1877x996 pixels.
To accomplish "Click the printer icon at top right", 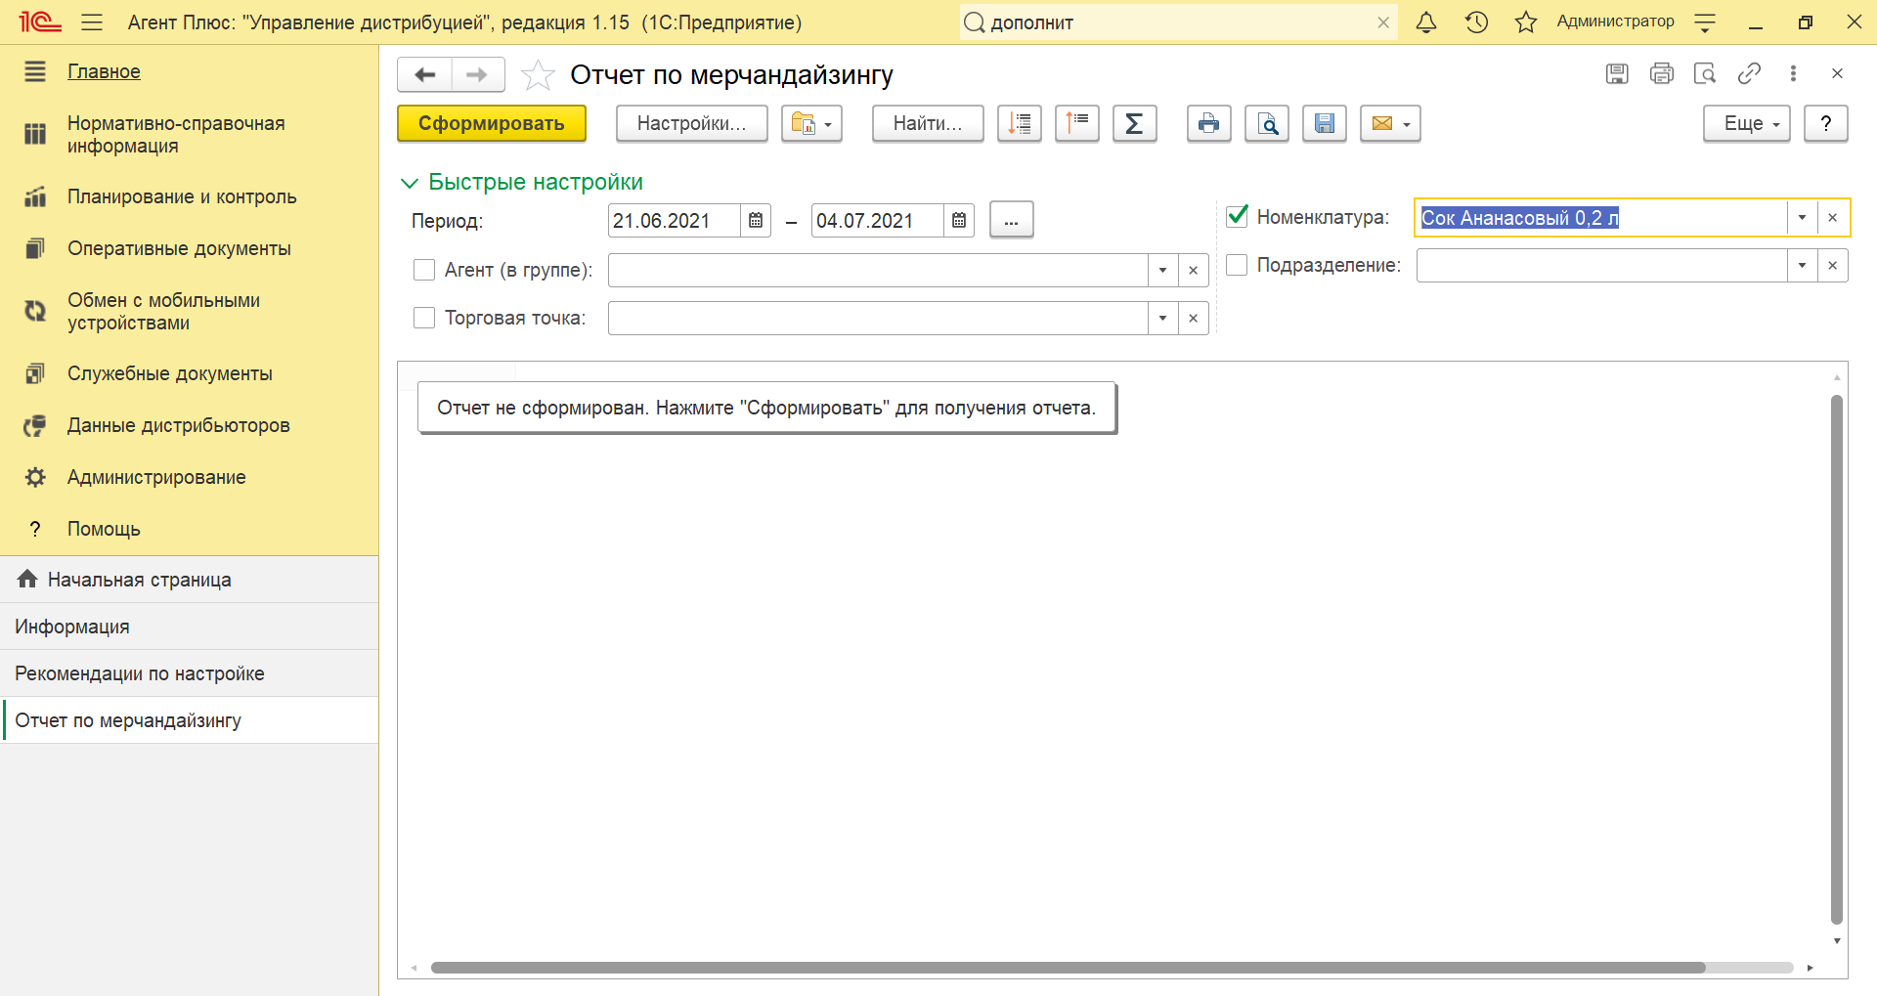I will pyautogui.click(x=1661, y=73).
